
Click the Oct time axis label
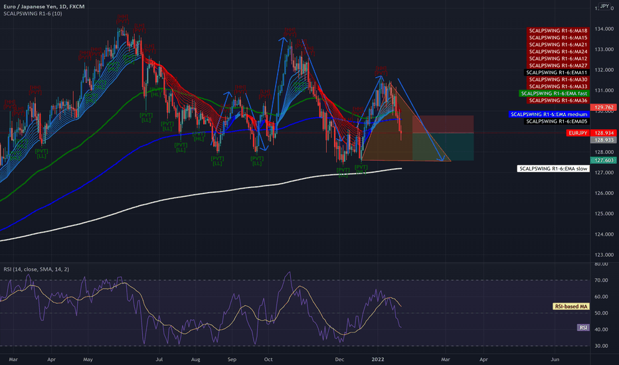coord(268,360)
